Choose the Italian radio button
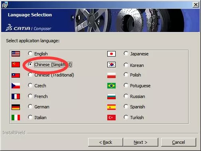Image resolution: width=201 pixels, height=151 pixels. 30,117
